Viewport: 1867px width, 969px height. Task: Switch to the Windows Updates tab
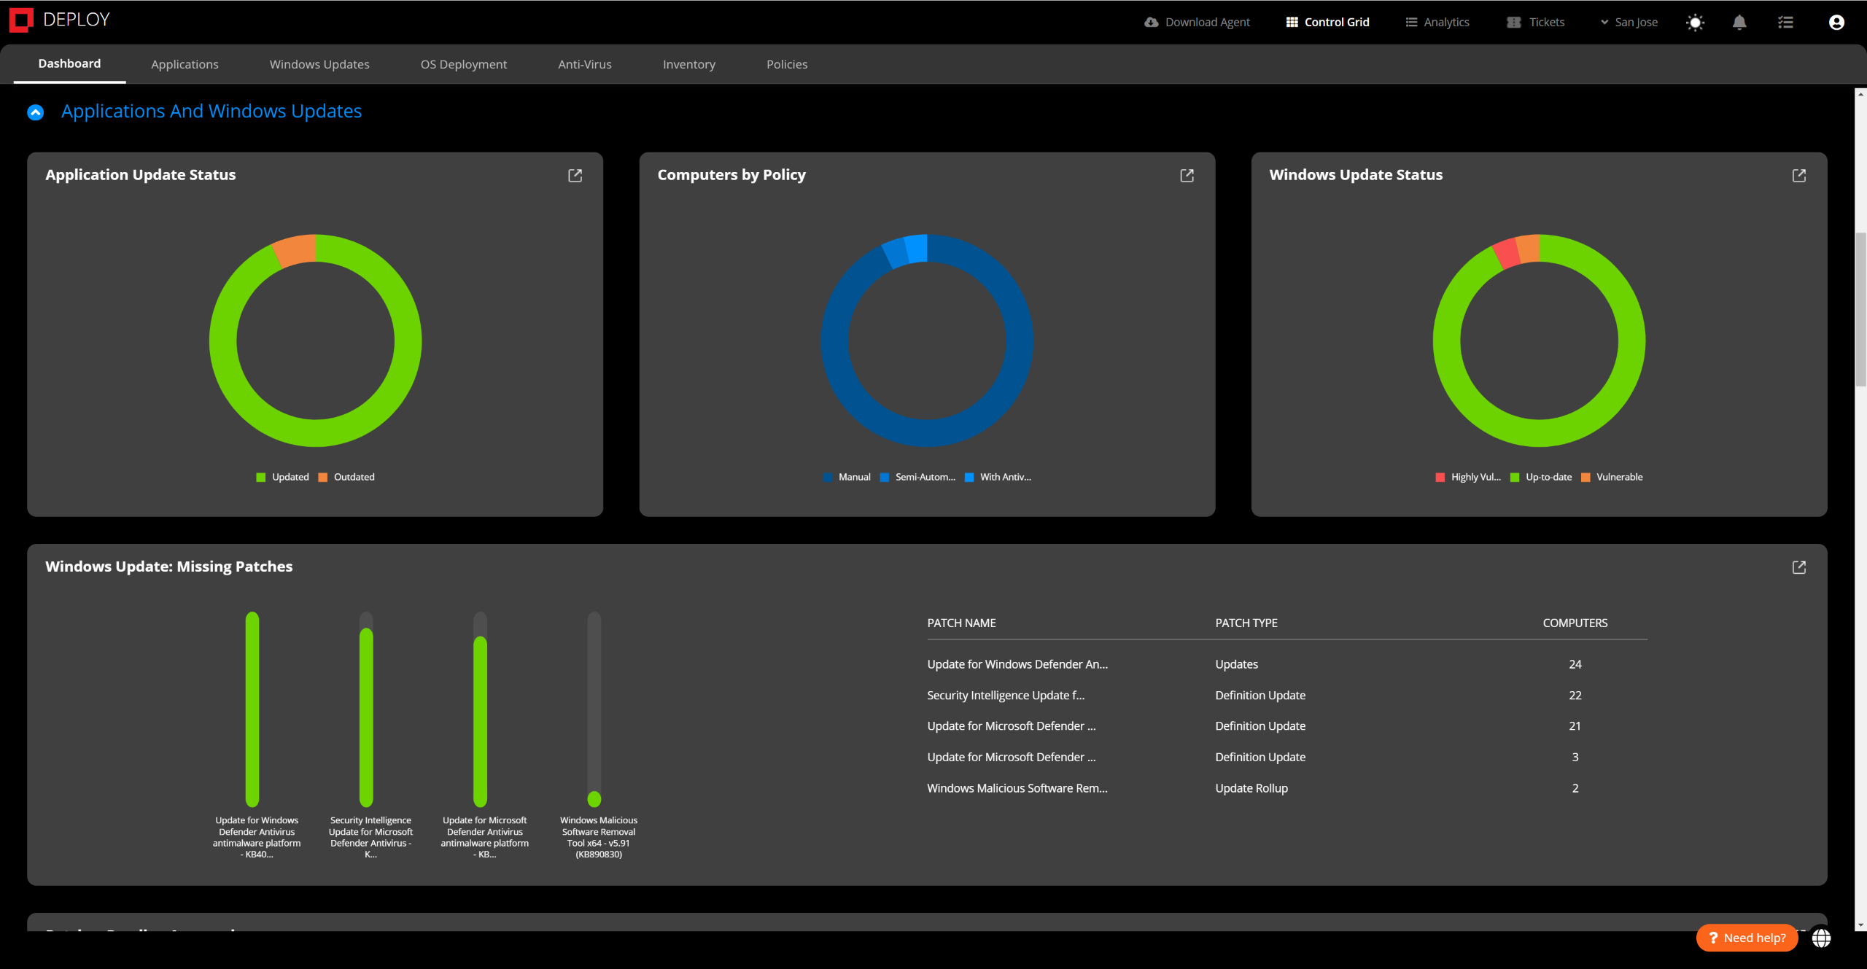click(319, 64)
